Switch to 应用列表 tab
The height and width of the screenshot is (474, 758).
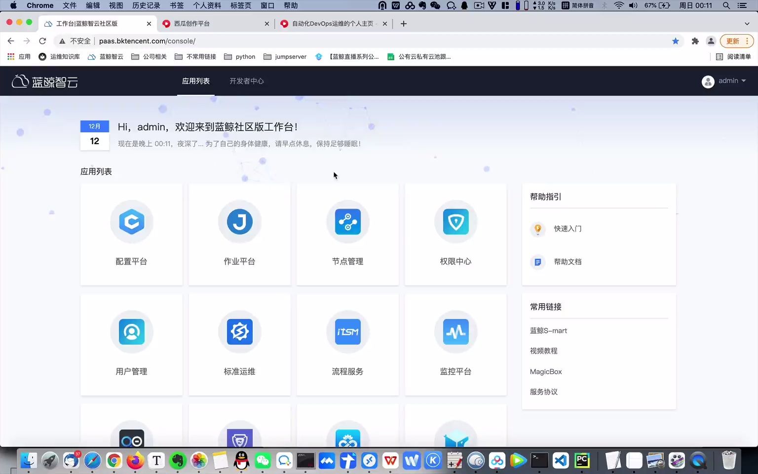196,81
